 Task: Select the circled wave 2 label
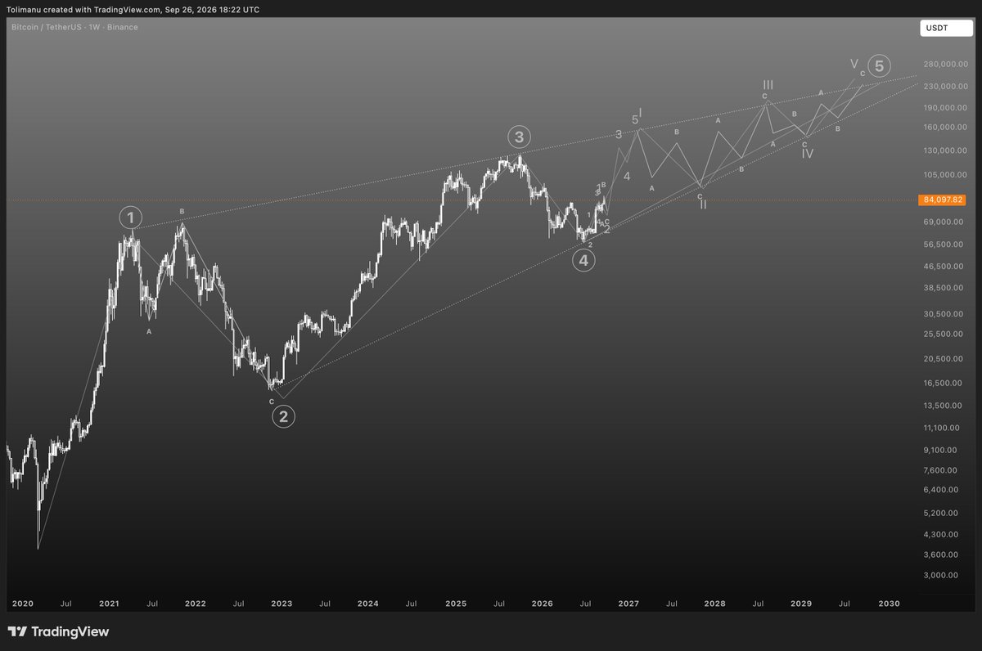[x=283, y=416]
